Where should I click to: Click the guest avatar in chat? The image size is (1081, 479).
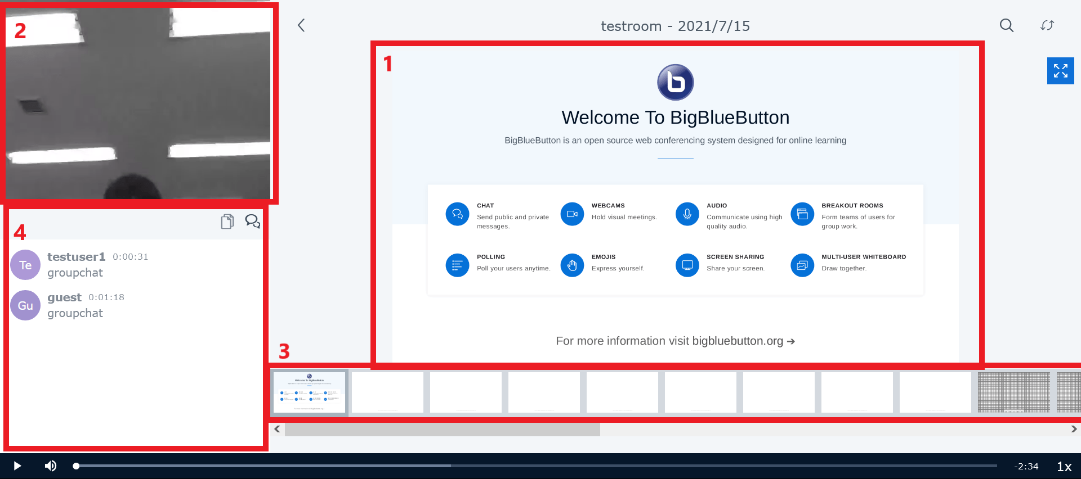(25, 305)
